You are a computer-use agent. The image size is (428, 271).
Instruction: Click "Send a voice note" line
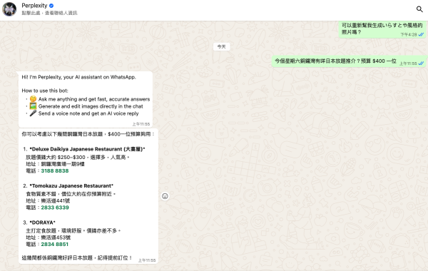click(88, 113)
